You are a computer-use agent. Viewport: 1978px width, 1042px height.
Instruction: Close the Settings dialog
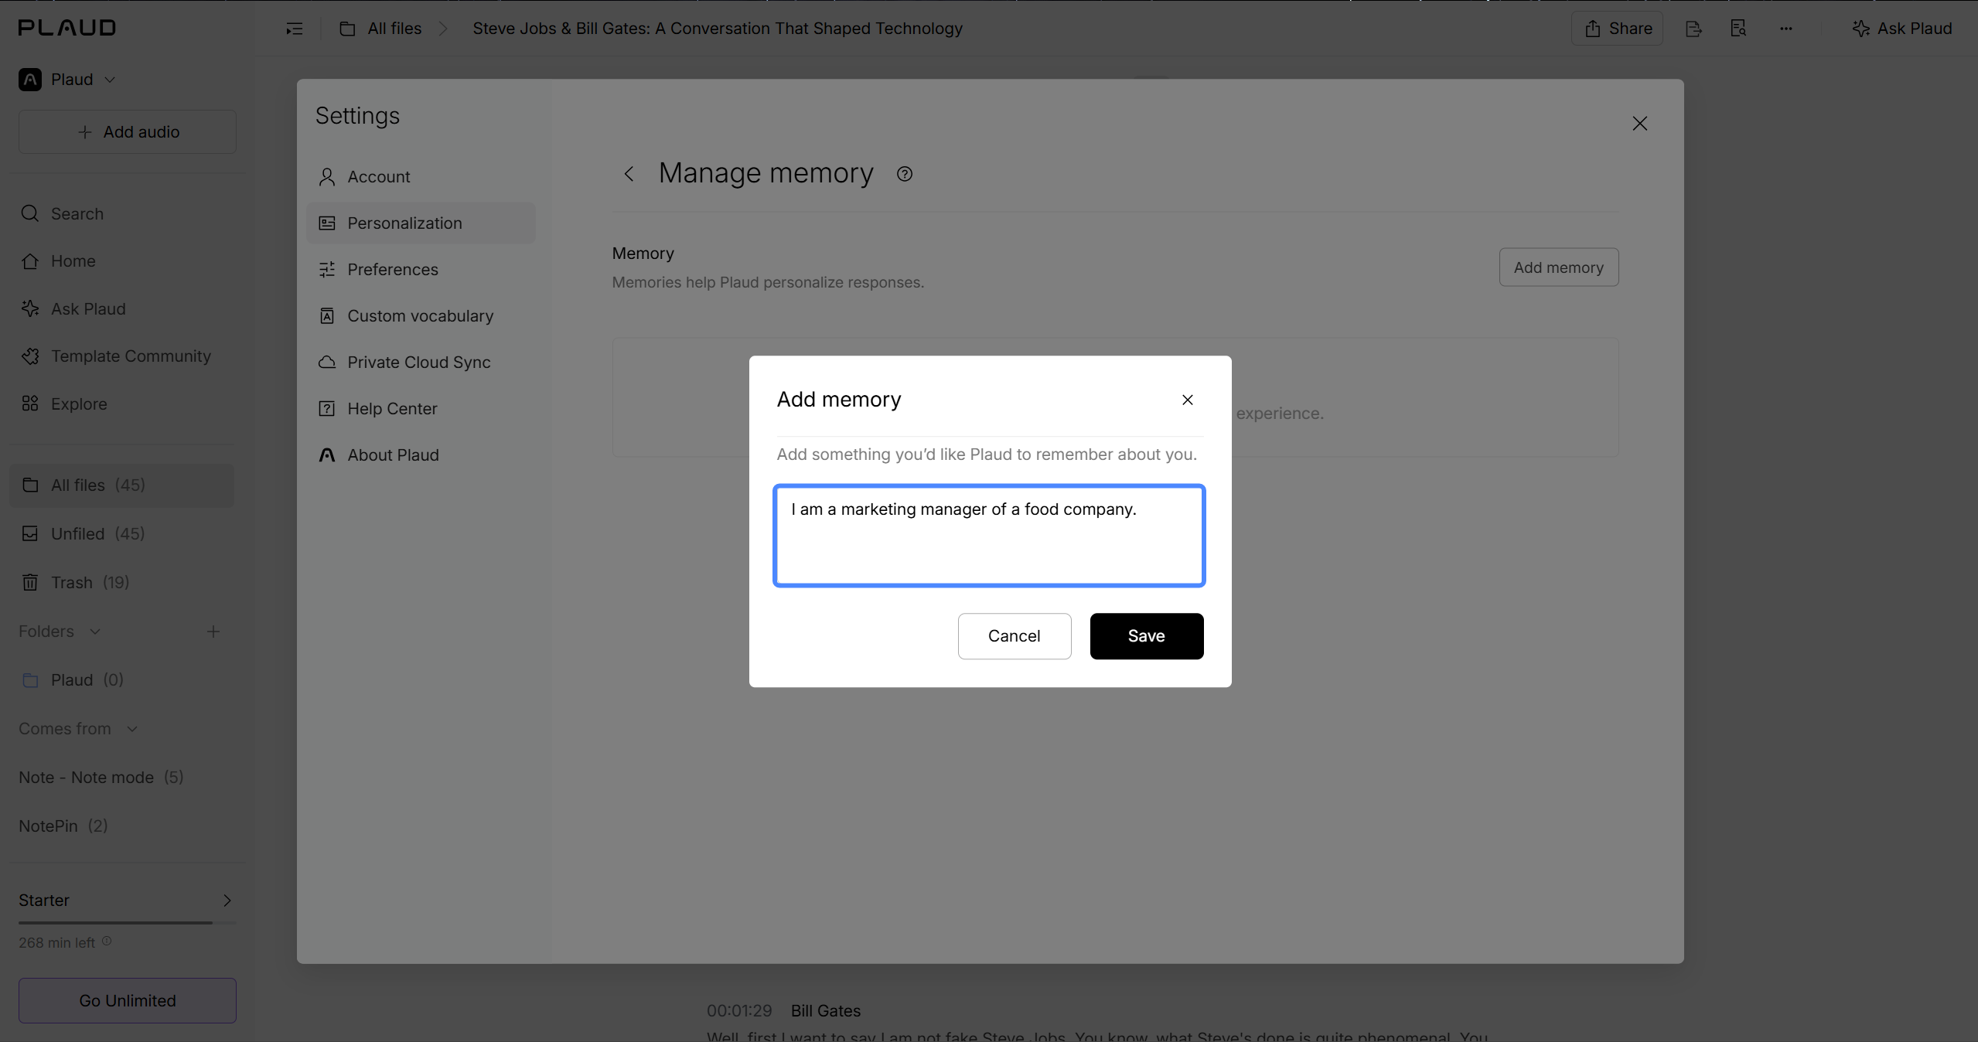(1640, 124)
